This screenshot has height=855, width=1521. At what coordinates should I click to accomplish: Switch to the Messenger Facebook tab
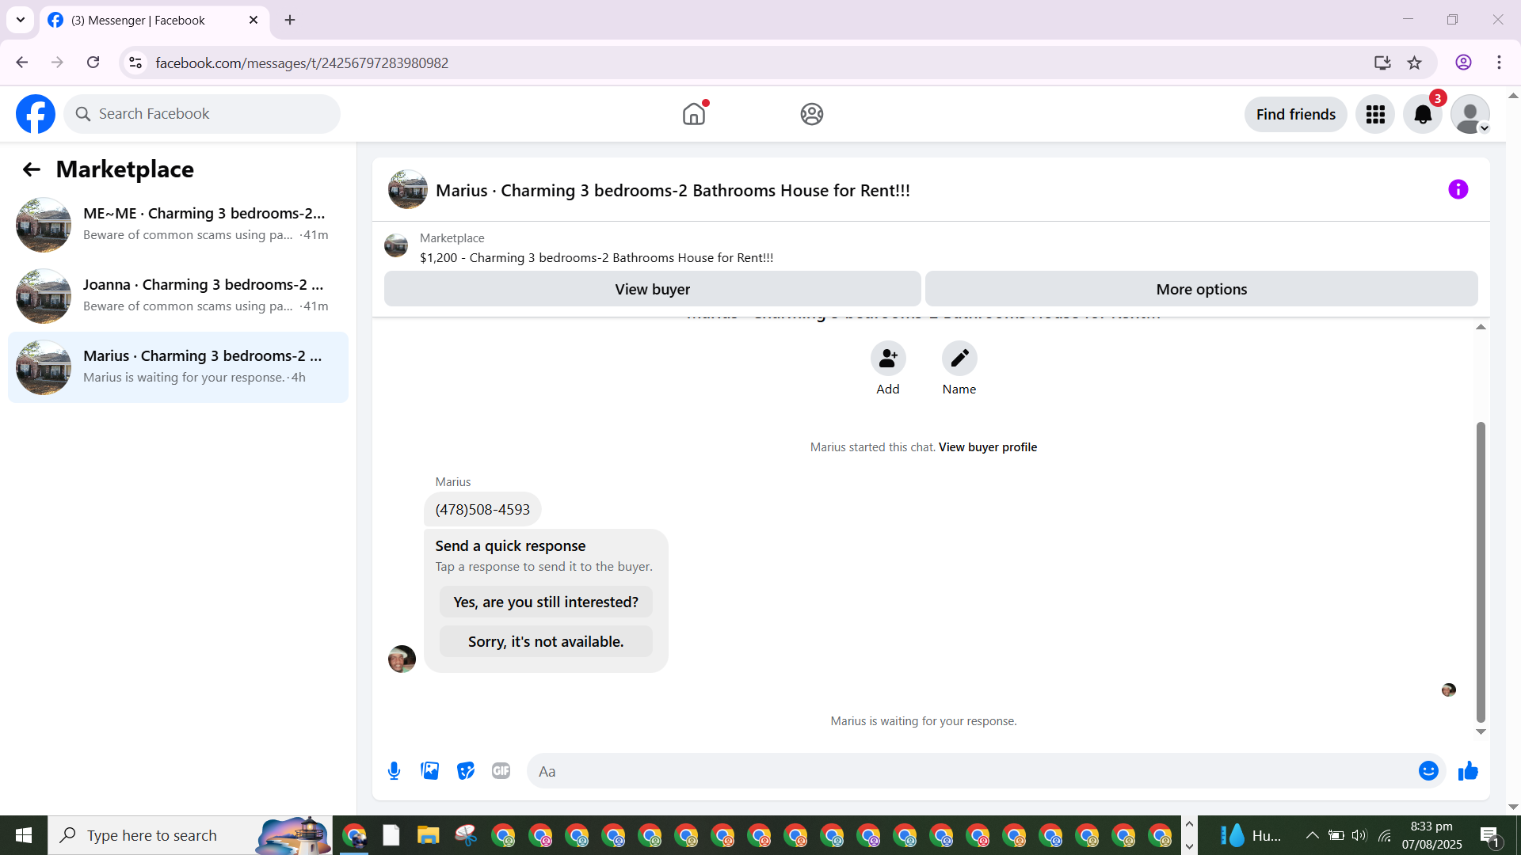[x=154, y=21]
